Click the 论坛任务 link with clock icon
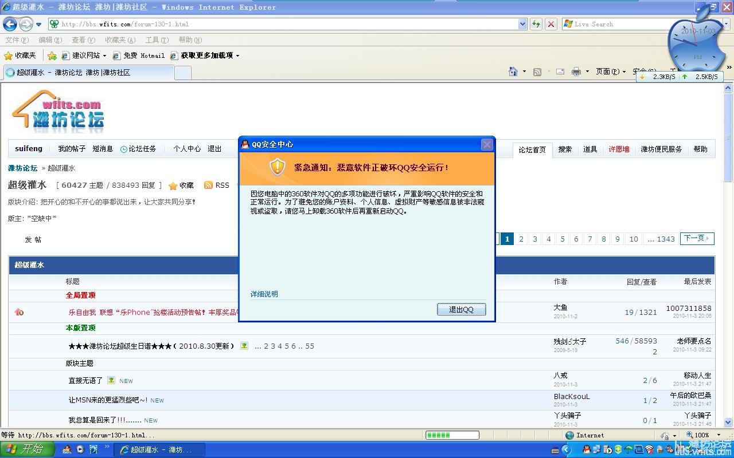The height and width of the screenshot is (458, 734). tap(138, 149)
